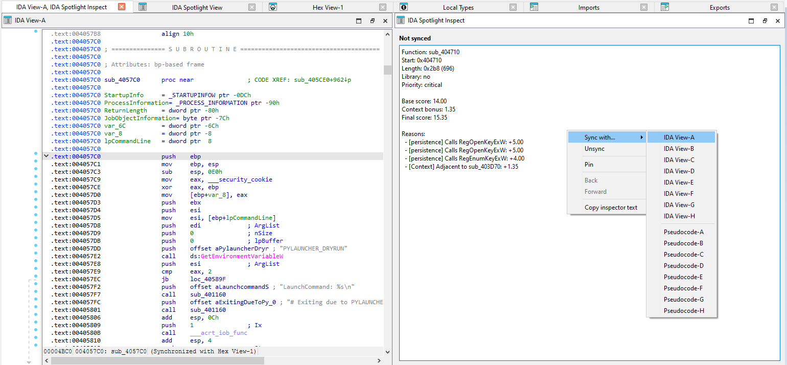
Task: Click the Not synced status label
Action: pyautogui.click(x=415, y=38)
